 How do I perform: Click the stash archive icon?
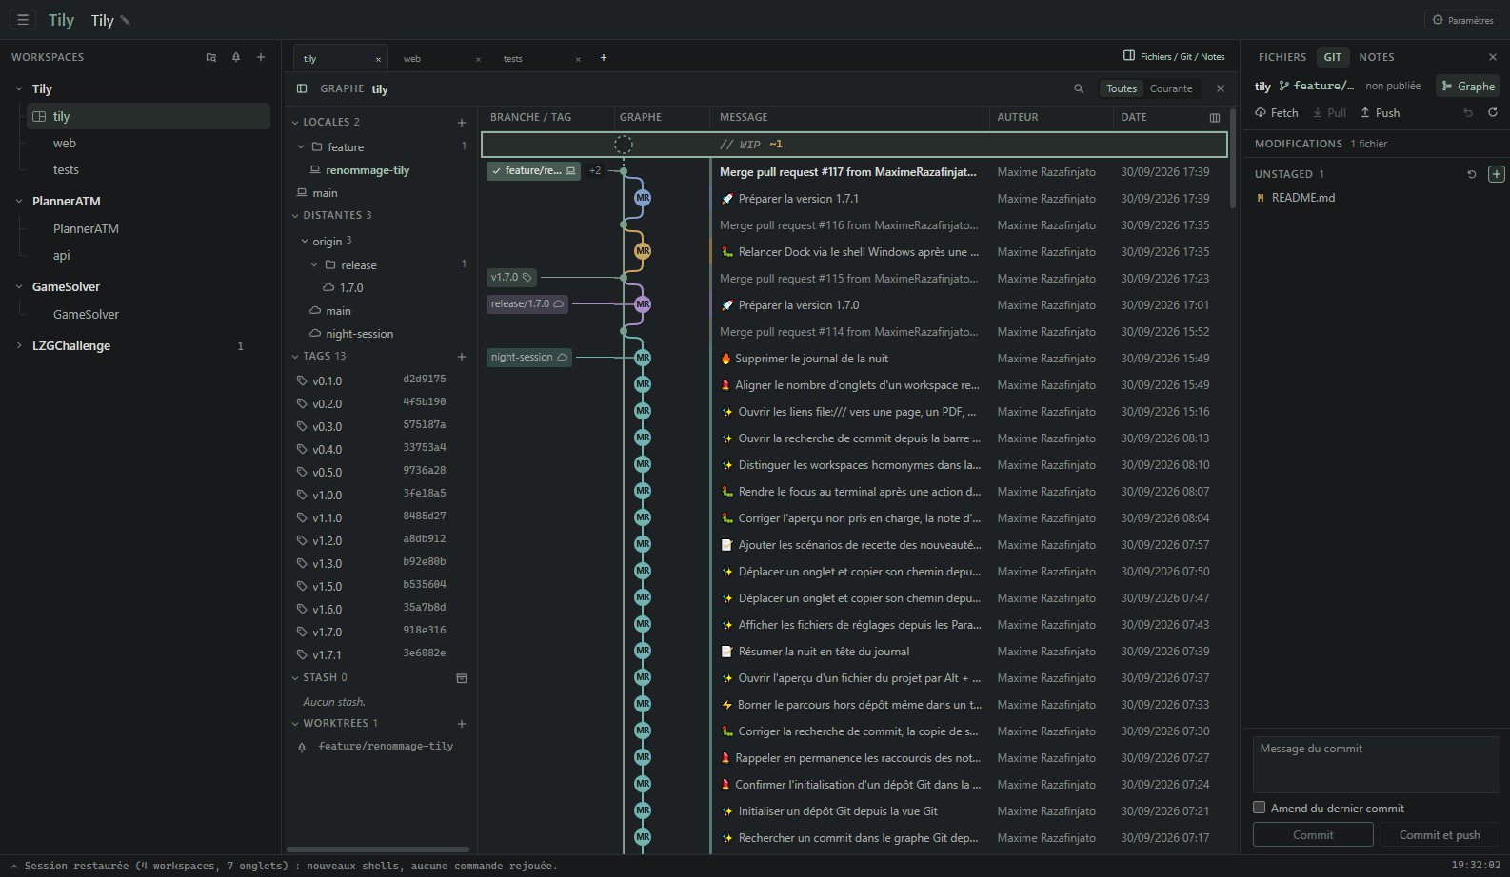(x=462, y=678)
